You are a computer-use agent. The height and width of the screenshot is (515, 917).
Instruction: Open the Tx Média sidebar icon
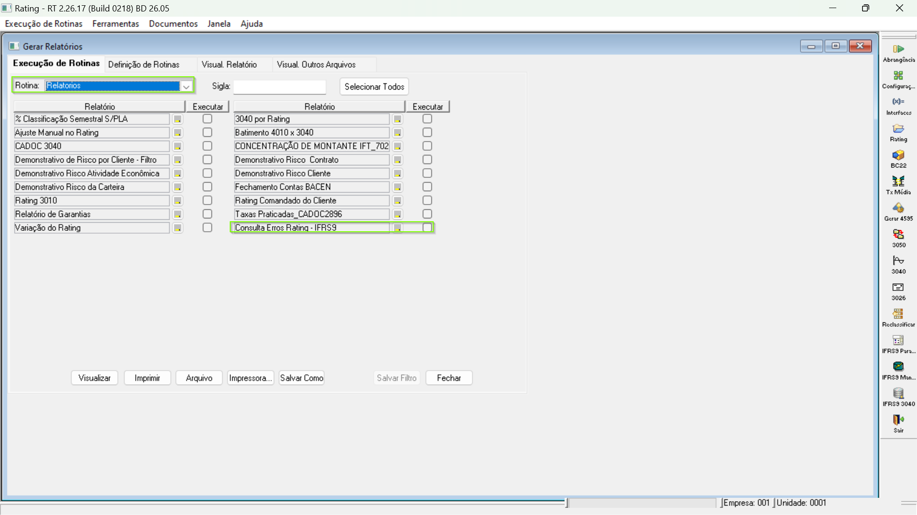click(898, 182)
